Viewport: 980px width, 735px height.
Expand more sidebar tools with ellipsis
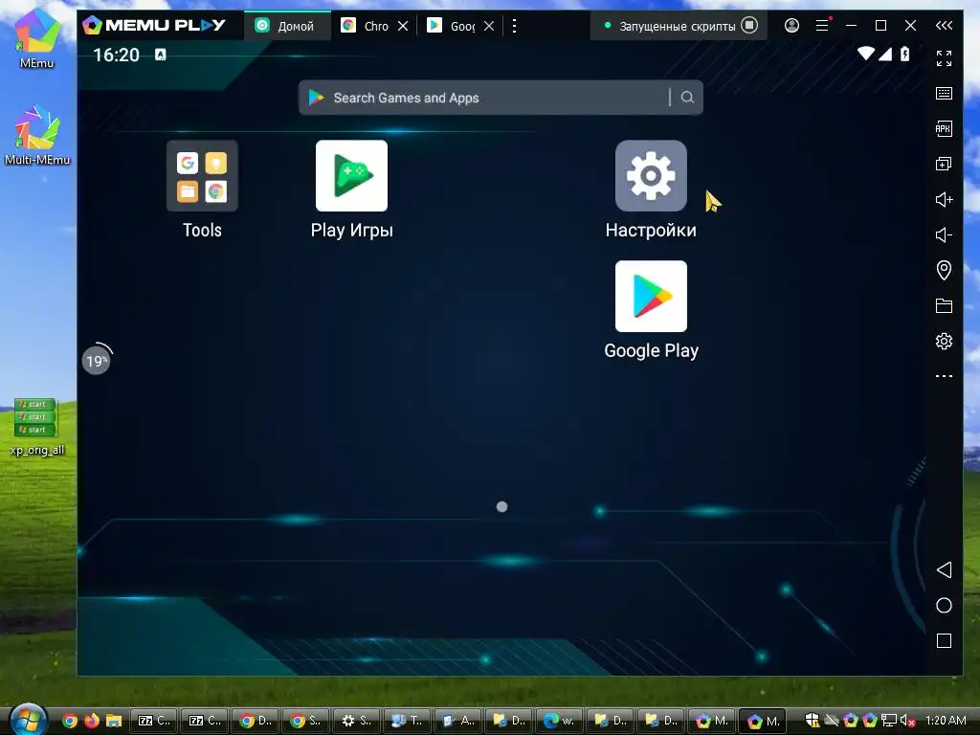coord(944,376)
